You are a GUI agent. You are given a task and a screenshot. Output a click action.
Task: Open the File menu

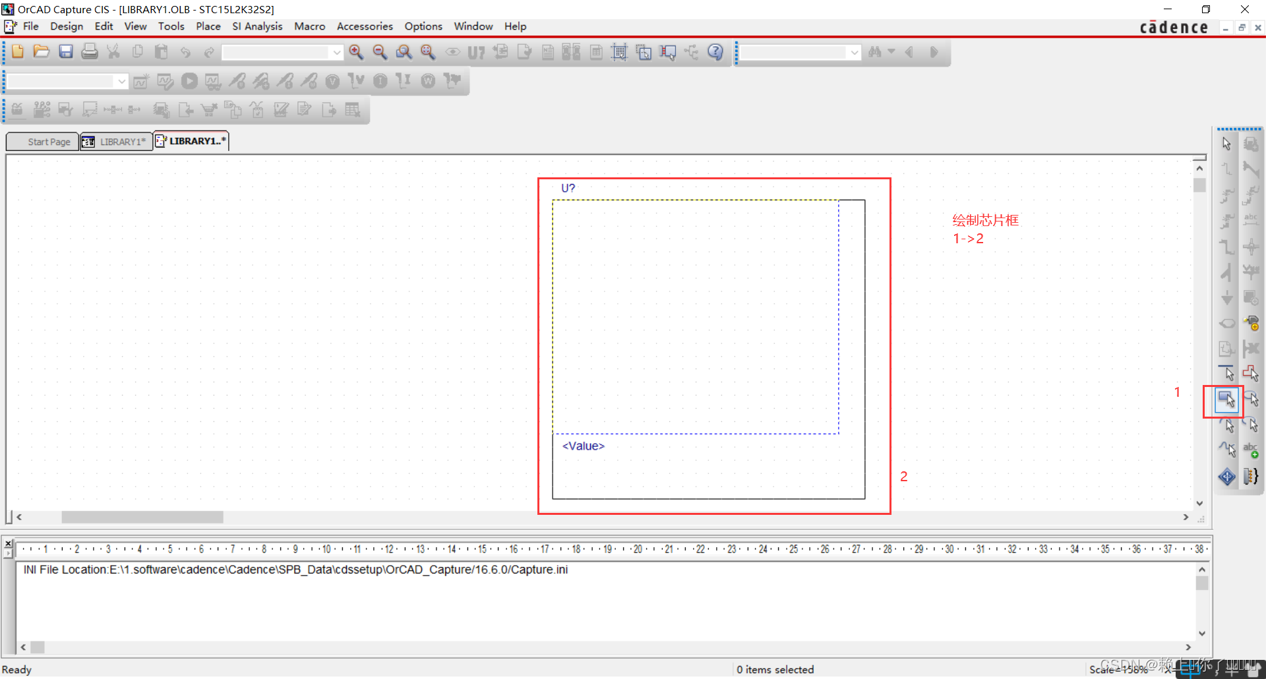coord(30,26)
